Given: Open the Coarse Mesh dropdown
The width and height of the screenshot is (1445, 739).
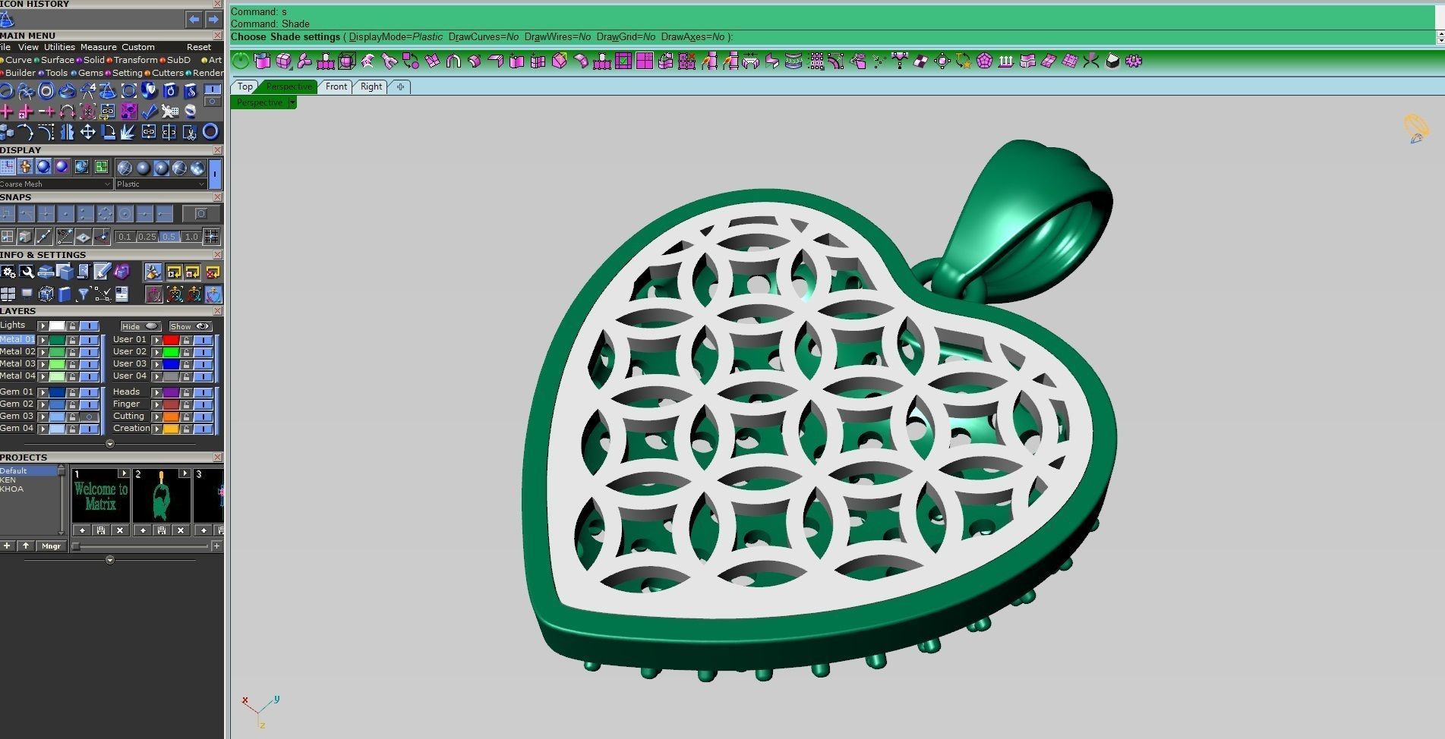Looking at the screenshot, I should [x=55, y=184].
